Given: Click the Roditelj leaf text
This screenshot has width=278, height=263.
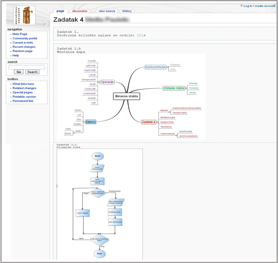Looking at the screenshot, I should (x=77, y=124).
